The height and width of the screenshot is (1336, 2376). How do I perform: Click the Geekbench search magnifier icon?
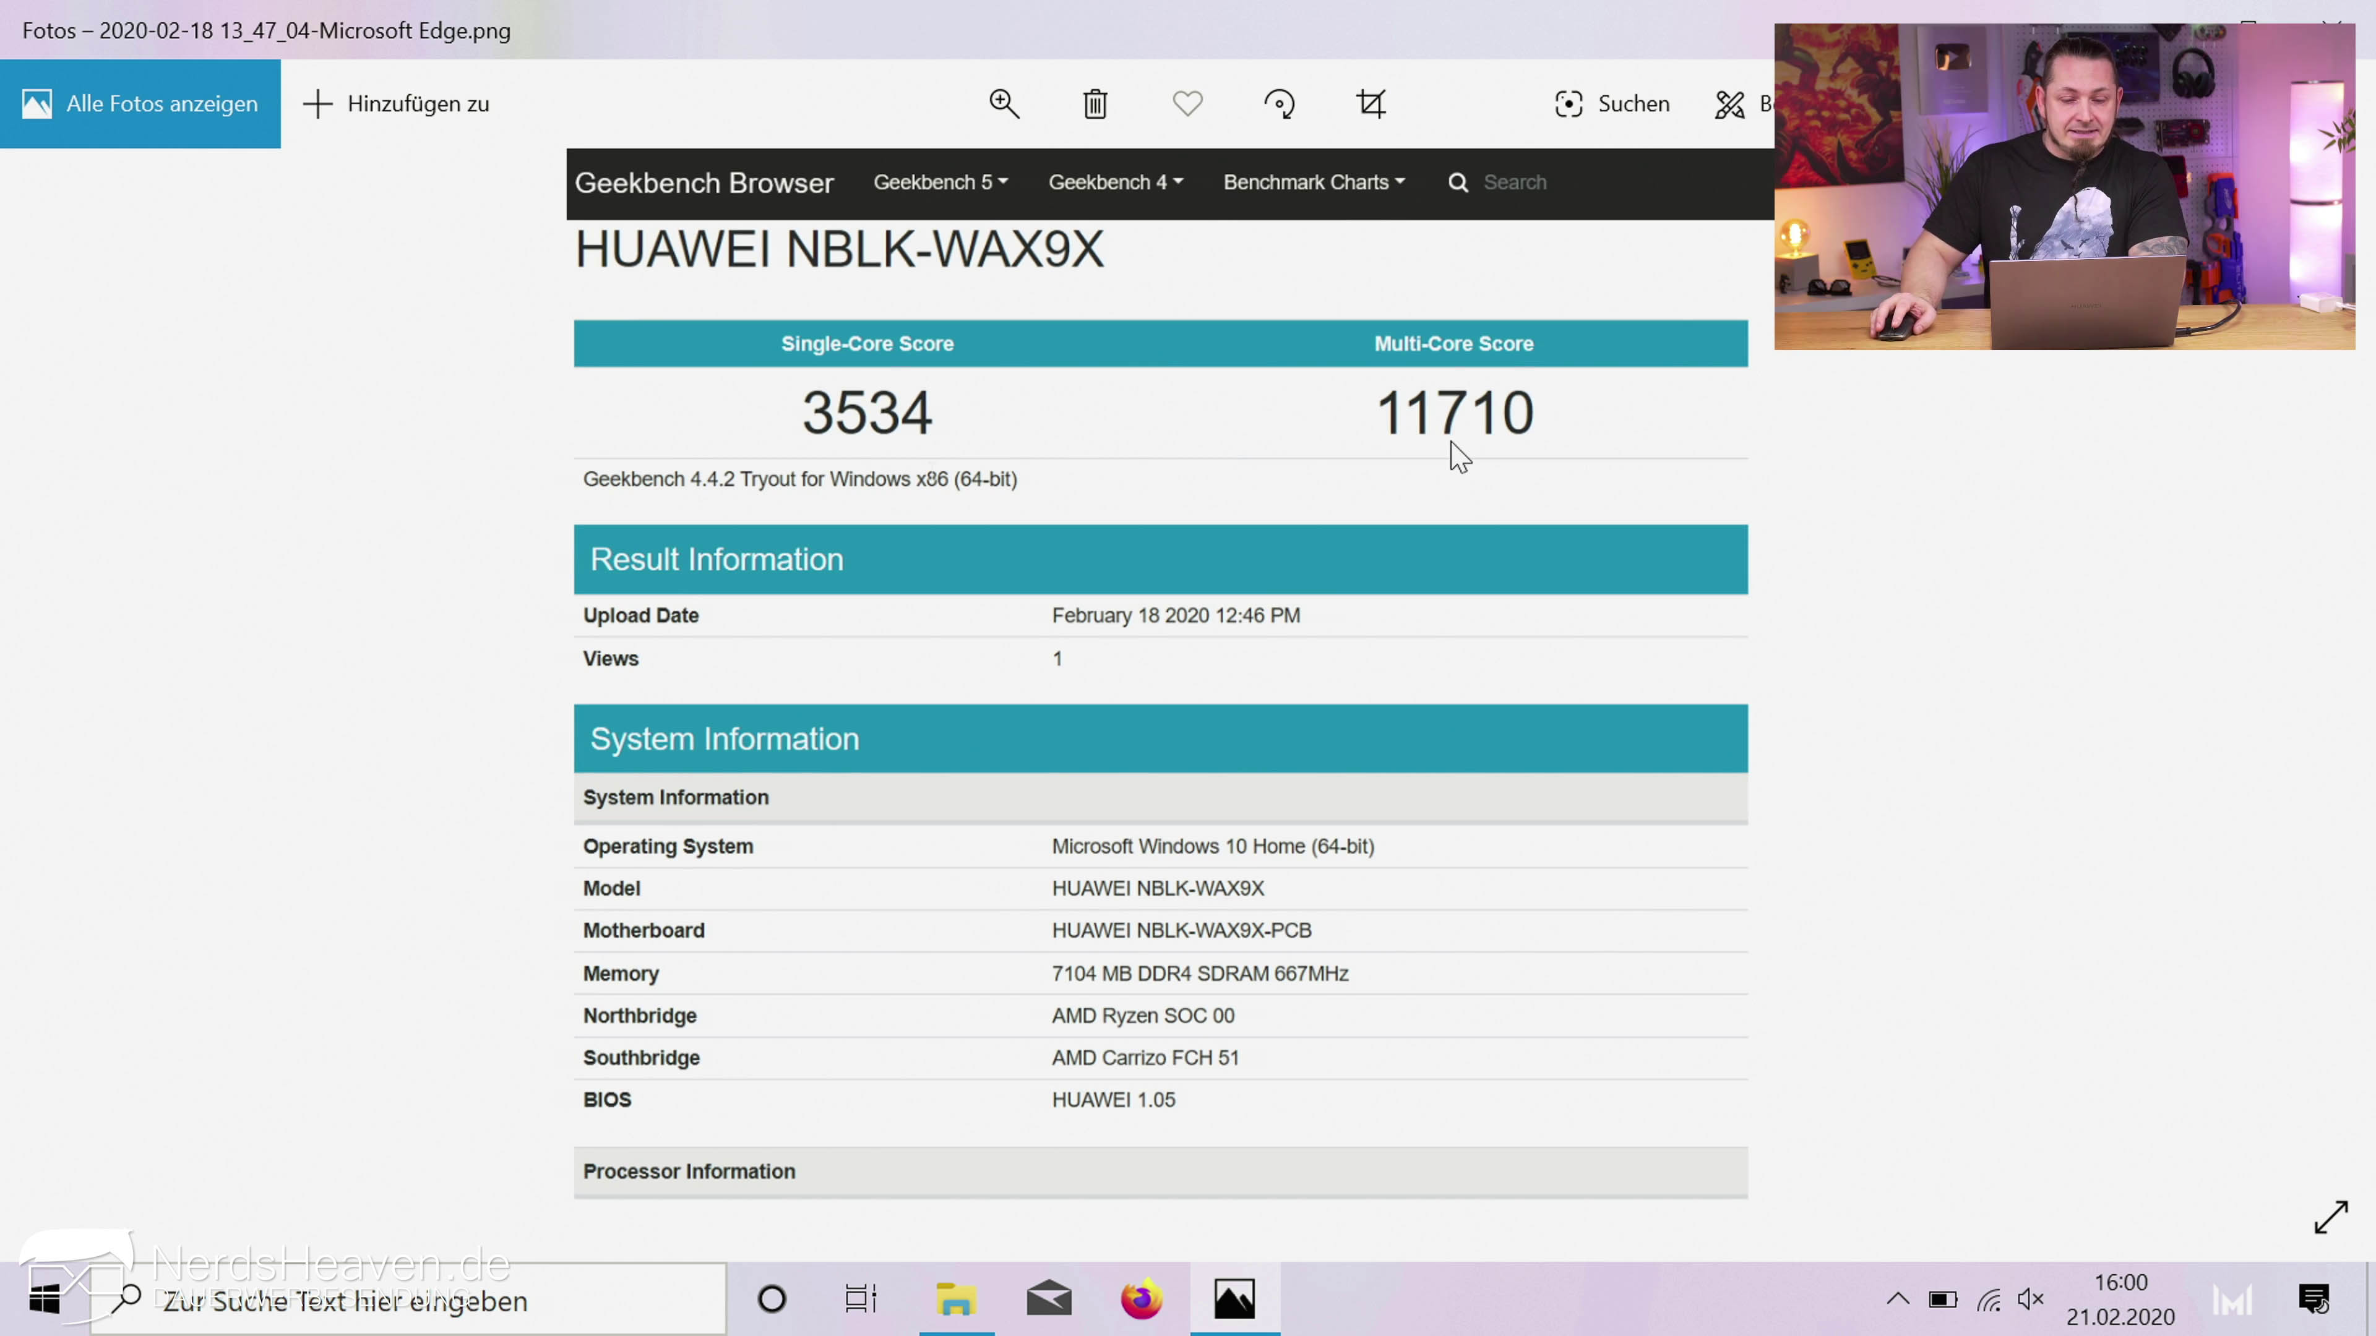1457,182
